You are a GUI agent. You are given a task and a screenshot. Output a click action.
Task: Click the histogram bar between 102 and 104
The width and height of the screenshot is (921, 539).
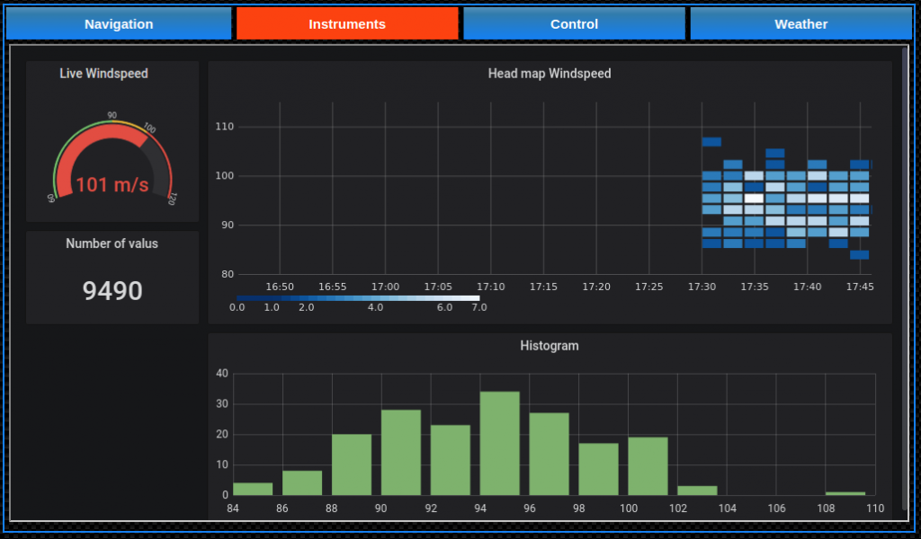click(697, 490)
